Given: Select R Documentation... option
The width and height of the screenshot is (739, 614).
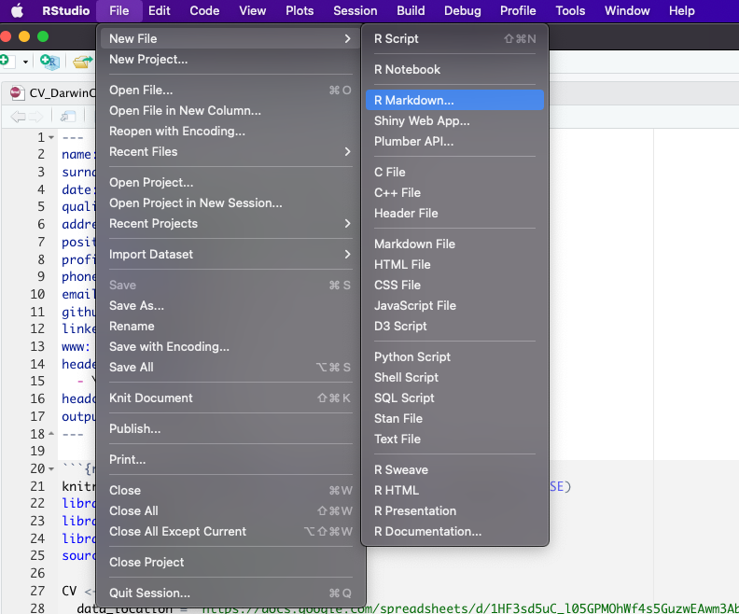Looking at the screenshot, I should coord(454,532).
